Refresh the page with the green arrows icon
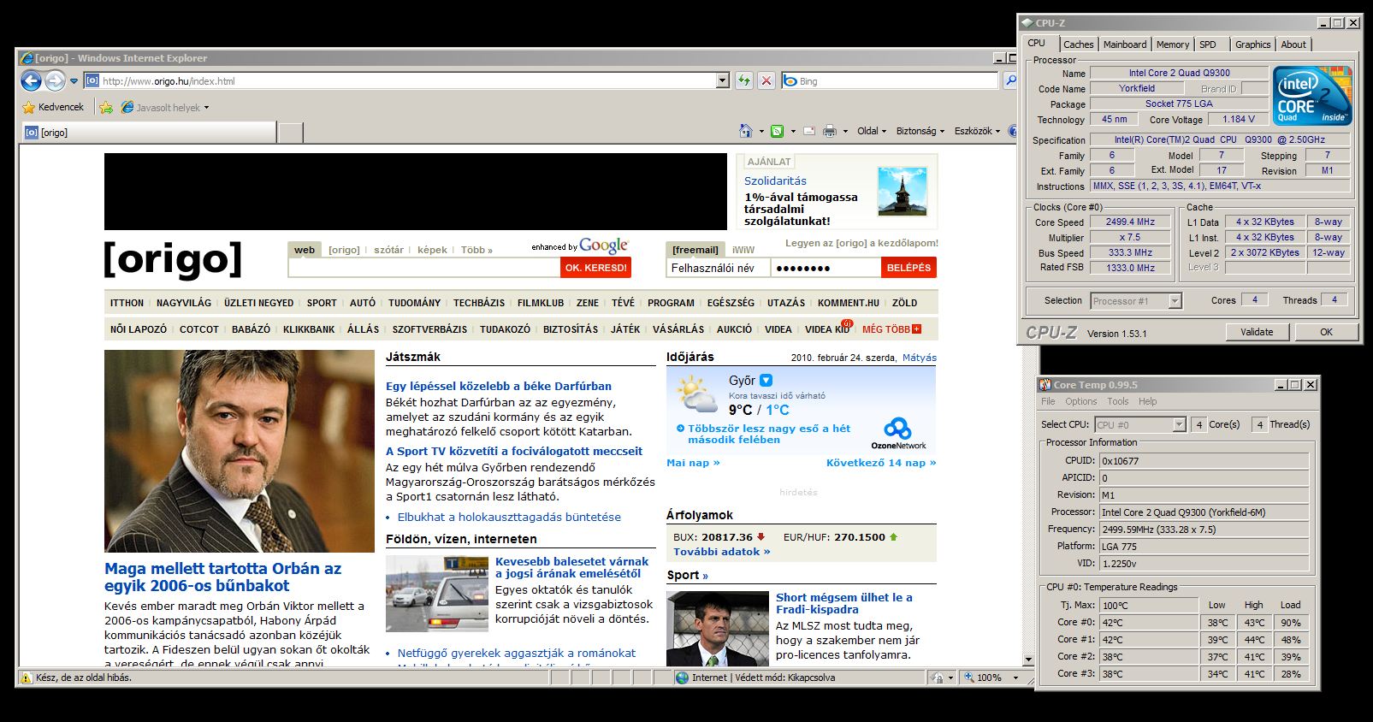Screen dimensions: 1373x722 point(744,81)
